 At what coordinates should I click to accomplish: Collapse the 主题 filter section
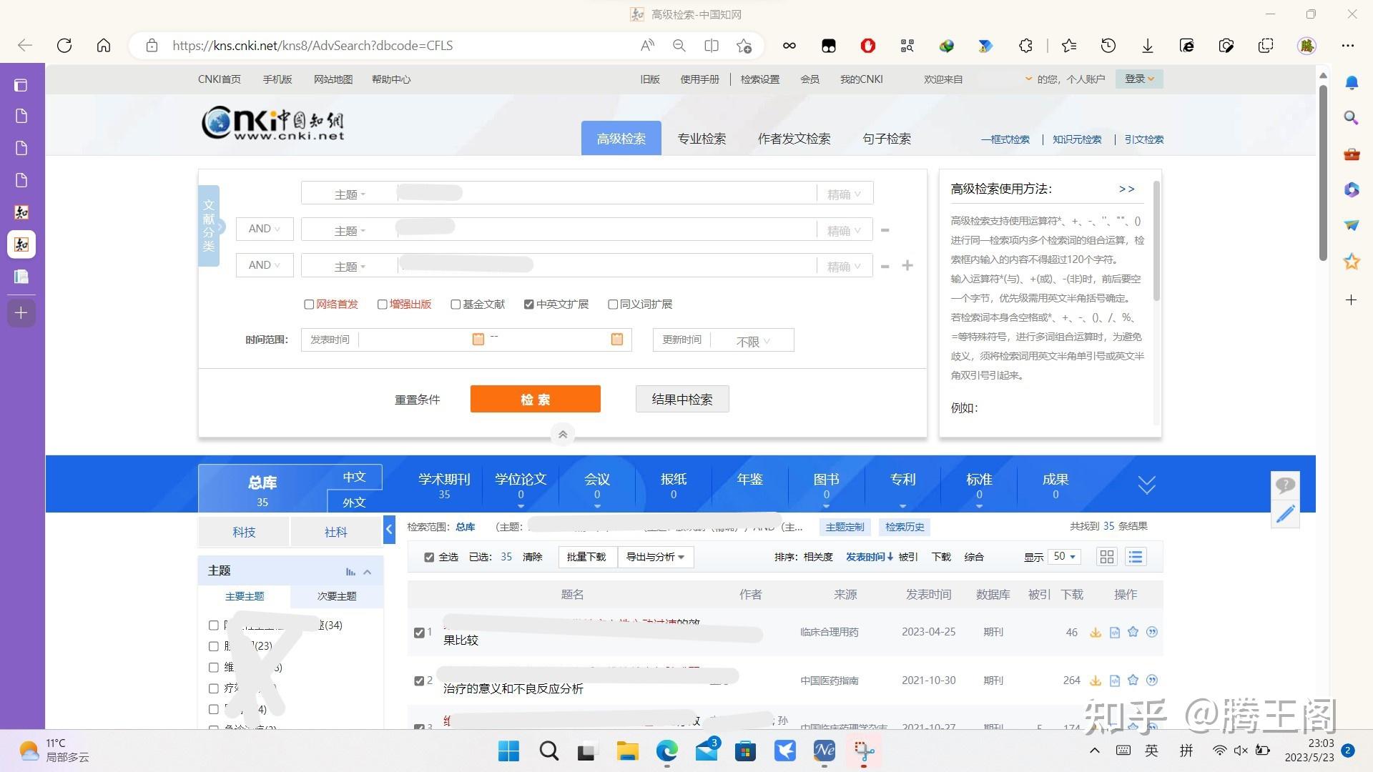[368, 571]
